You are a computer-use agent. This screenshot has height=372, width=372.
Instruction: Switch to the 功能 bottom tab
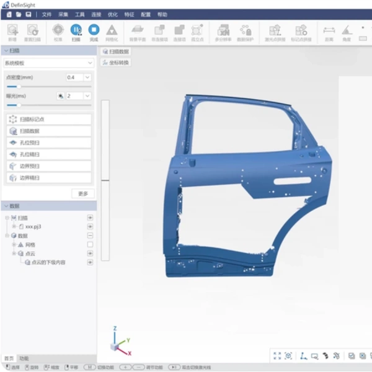click(24, 358)
